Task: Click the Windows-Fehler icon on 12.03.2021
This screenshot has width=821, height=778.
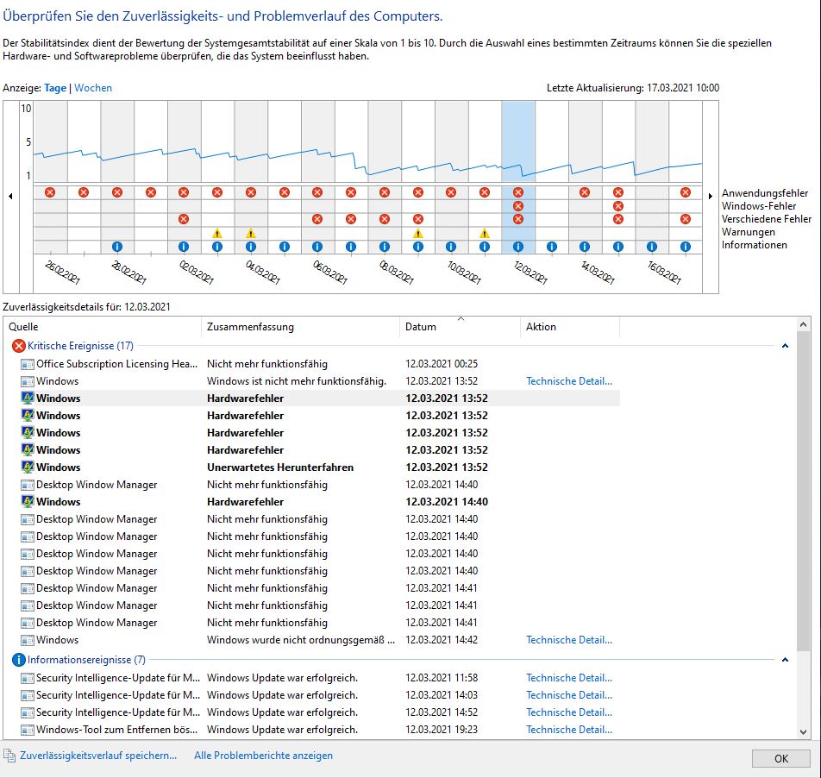Action: (518, 206)
